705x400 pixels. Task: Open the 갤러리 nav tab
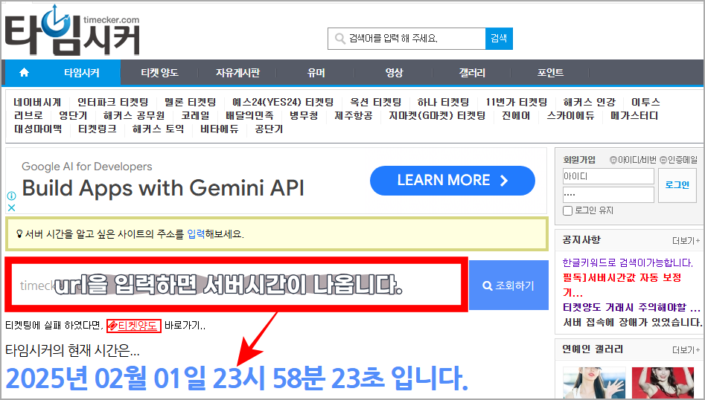click(472, 72)
